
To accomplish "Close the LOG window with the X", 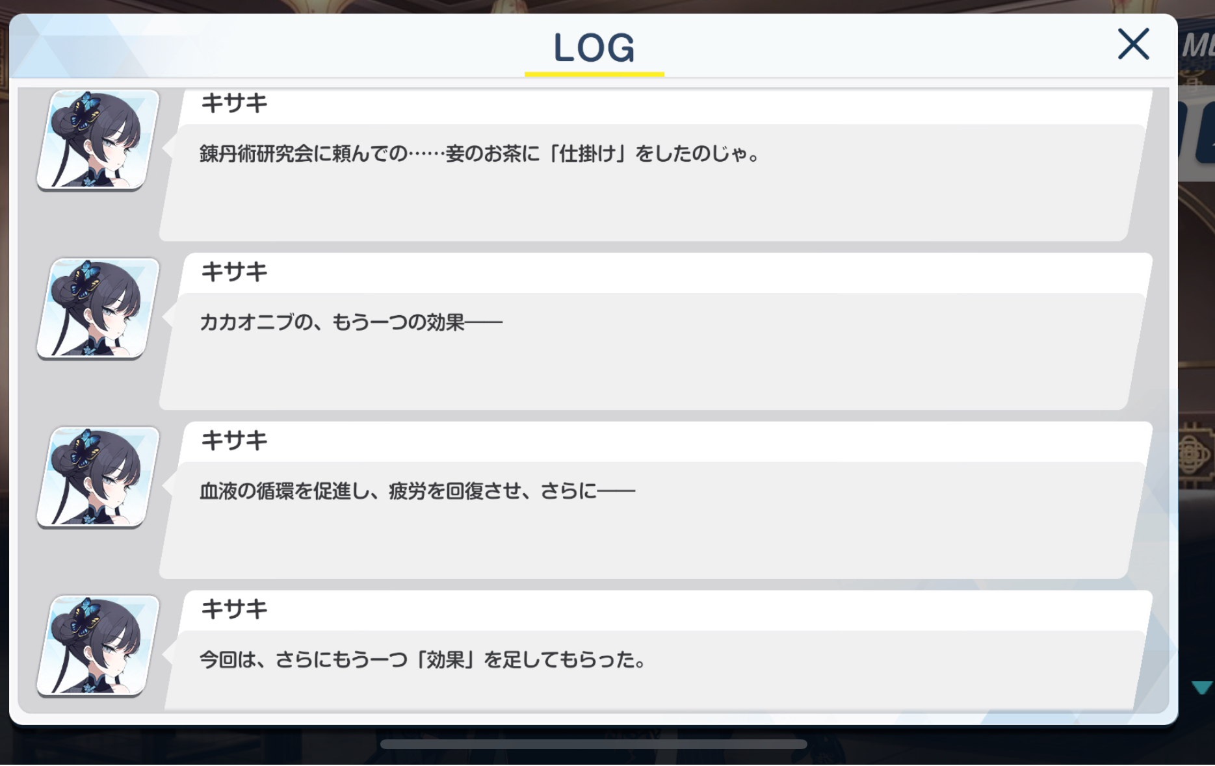I will tap(1133, 44).
